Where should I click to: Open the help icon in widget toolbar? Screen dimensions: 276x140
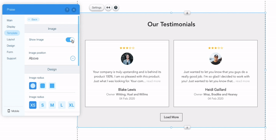click(x=116, y=8)
